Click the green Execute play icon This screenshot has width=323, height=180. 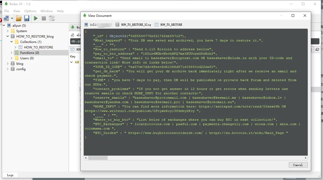click(x=36, y=18)
